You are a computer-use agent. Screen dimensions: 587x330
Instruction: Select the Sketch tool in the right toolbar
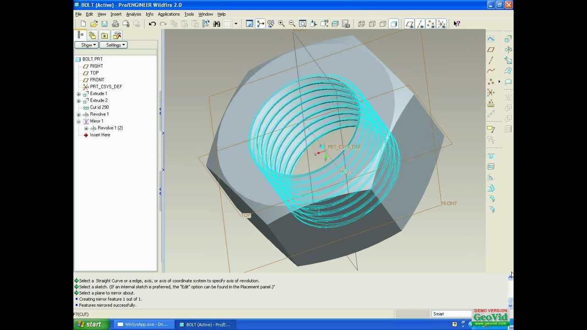click(x=491, y=39)
